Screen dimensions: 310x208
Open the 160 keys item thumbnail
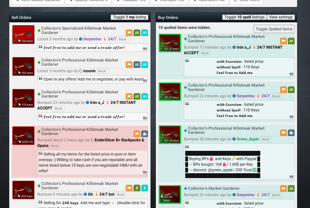23,66
